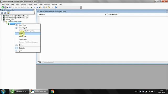Select macro_hello project in tree

tap(10, 20)
